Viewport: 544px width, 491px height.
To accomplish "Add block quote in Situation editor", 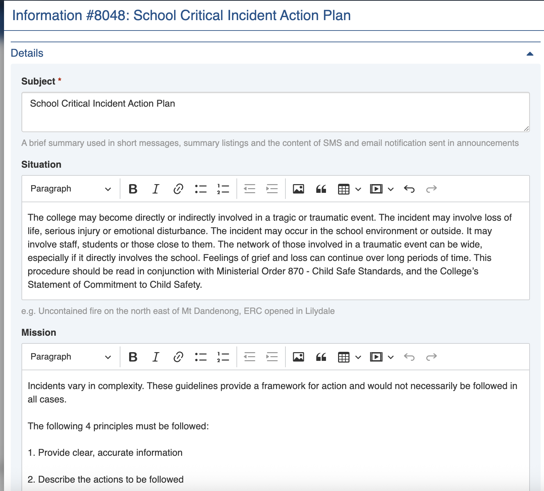I will point(321,189).
